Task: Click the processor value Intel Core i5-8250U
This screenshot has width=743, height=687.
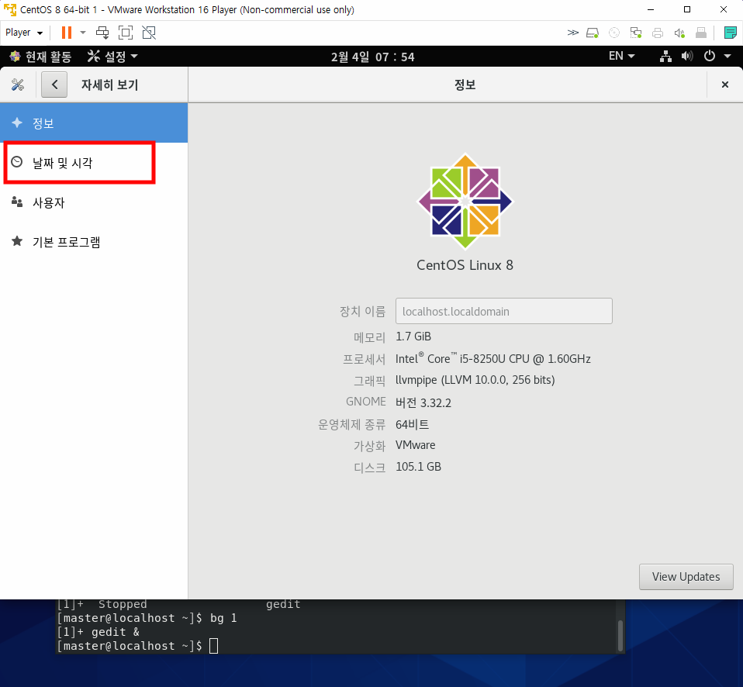Action: pyautogui.click(x=492, y=359)
